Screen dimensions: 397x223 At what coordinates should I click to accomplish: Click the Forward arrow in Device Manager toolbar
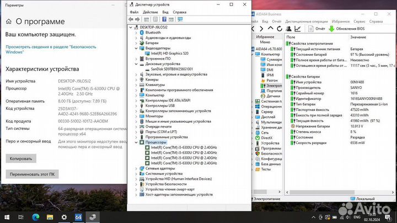[137, 19]
